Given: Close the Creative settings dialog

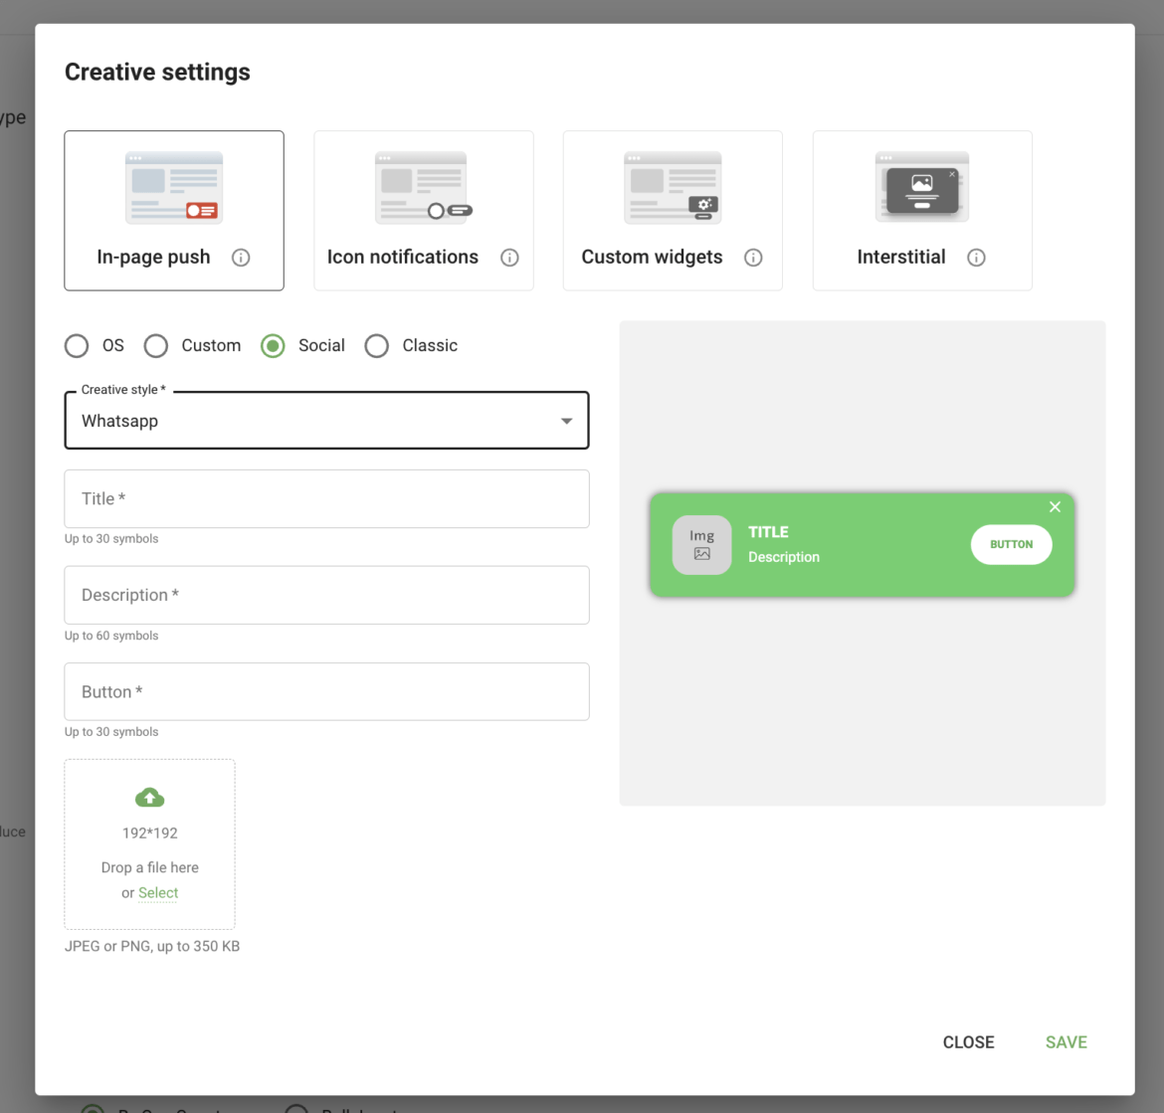Looking at the screenshot, I should [968, 1041].
